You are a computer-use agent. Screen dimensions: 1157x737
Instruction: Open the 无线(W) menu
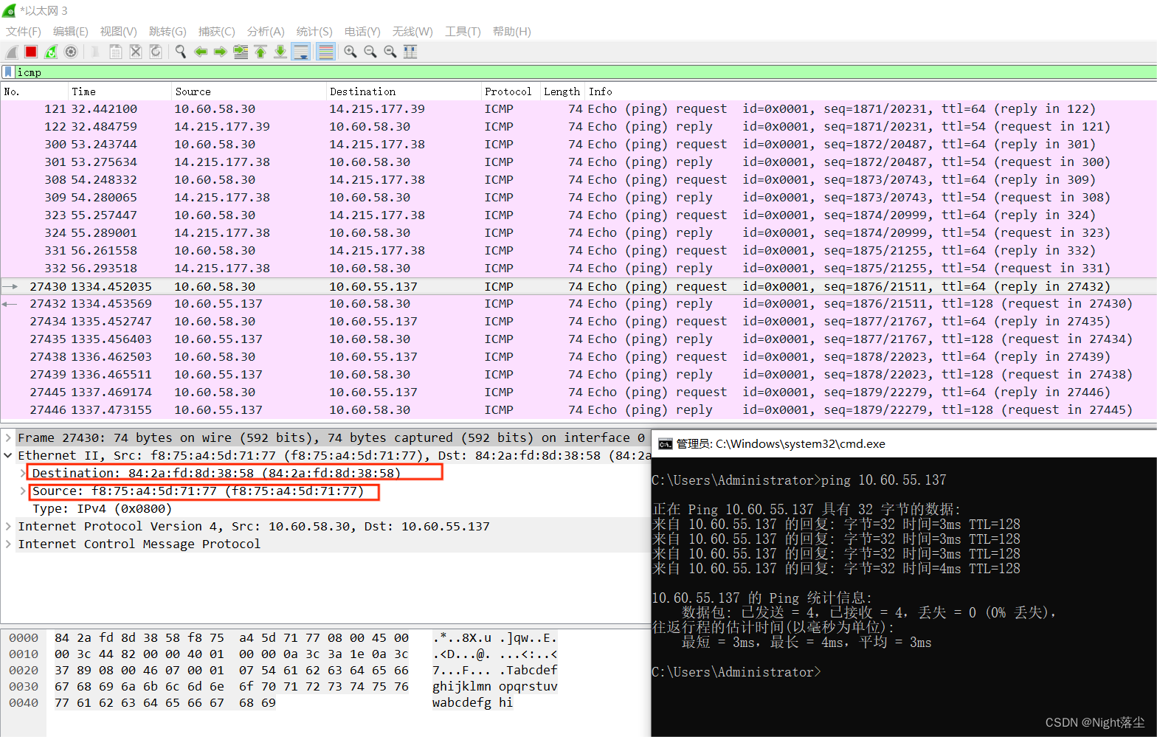tap(412, 32)
